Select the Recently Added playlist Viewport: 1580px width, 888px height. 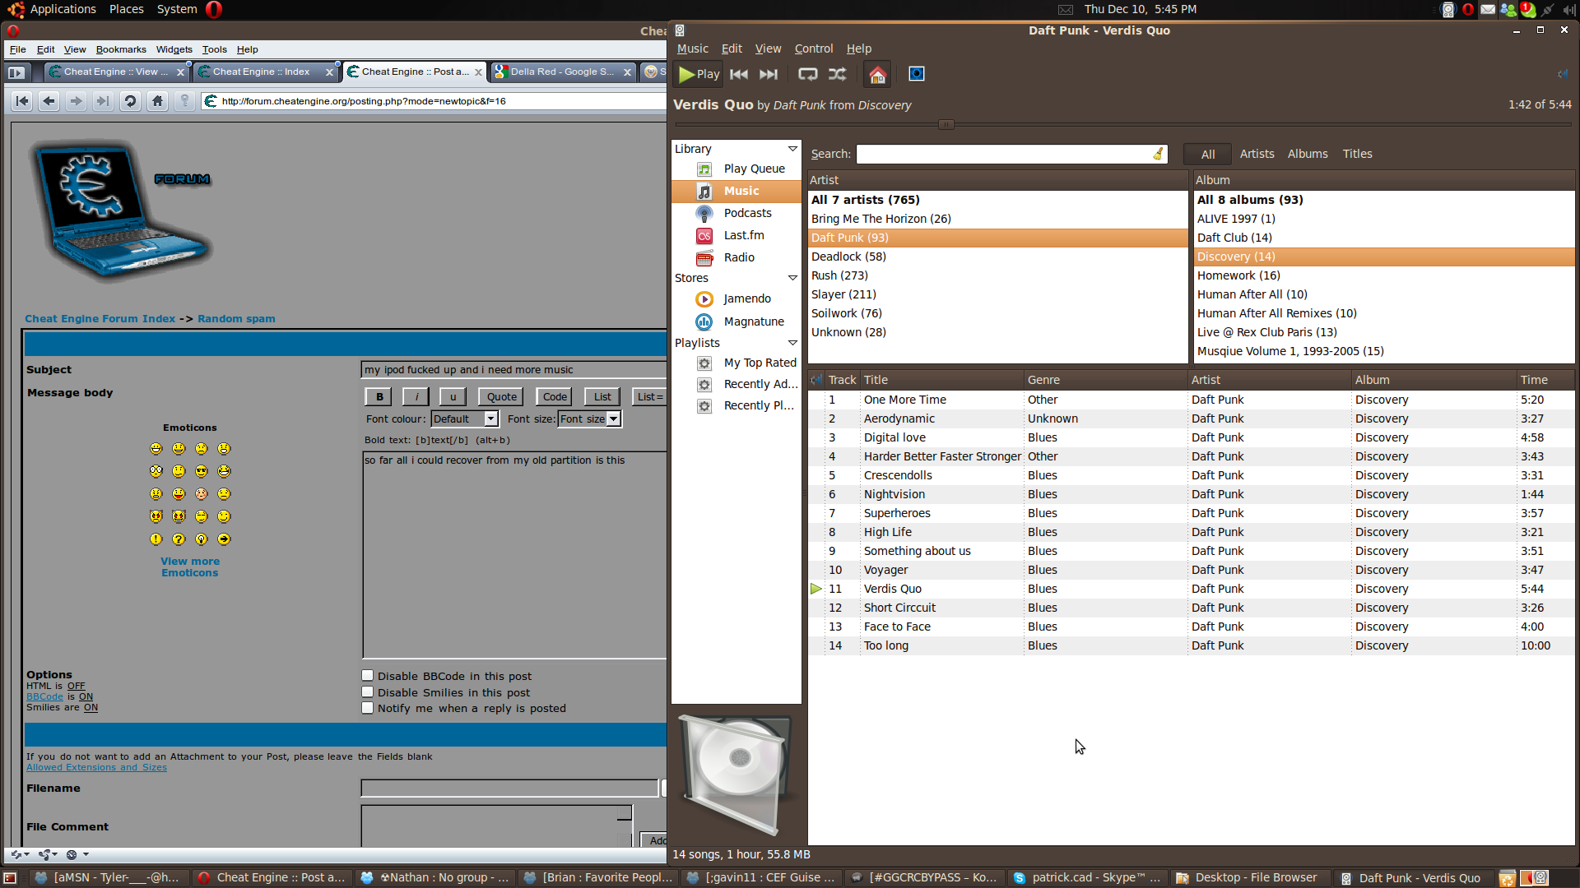click(x=737, y=384)
